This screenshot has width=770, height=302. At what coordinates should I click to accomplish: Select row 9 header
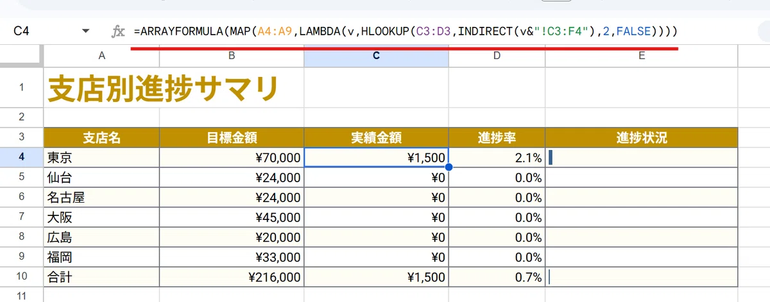coord(22,257)
